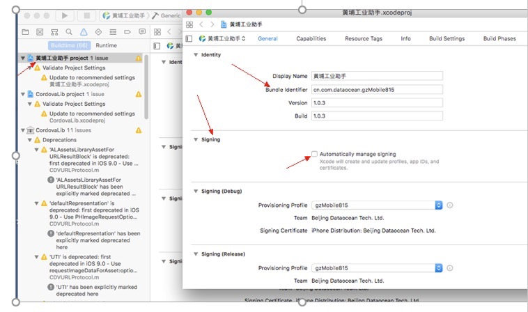Open the Info tab
Screen dimensions: 528x312
pyautogui.click(x=406, y=39)
